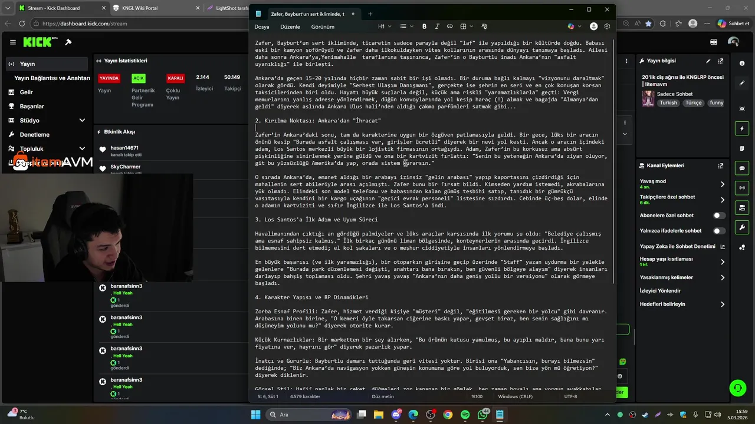Open Yapay Zeka ile Sohbet Denetimi
The width and height of the screenshot is (755, 424).
682,246
